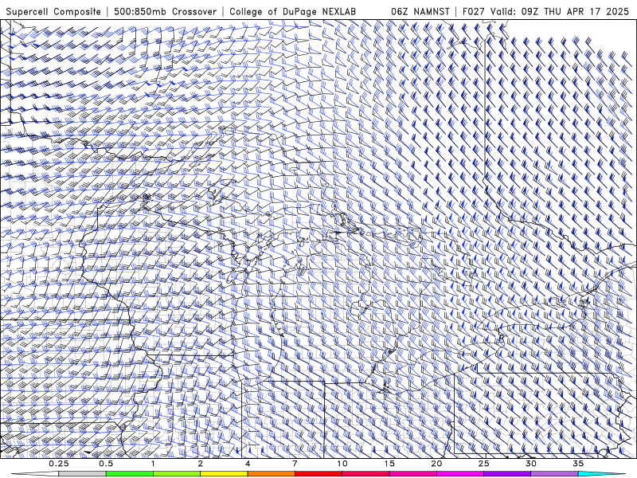Click the crimson 10–15 colorbar segment

pyautogui.click(x=365, y=474)
